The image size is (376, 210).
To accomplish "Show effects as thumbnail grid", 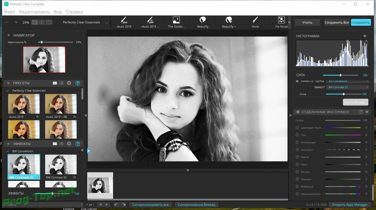I will (55, 144).
